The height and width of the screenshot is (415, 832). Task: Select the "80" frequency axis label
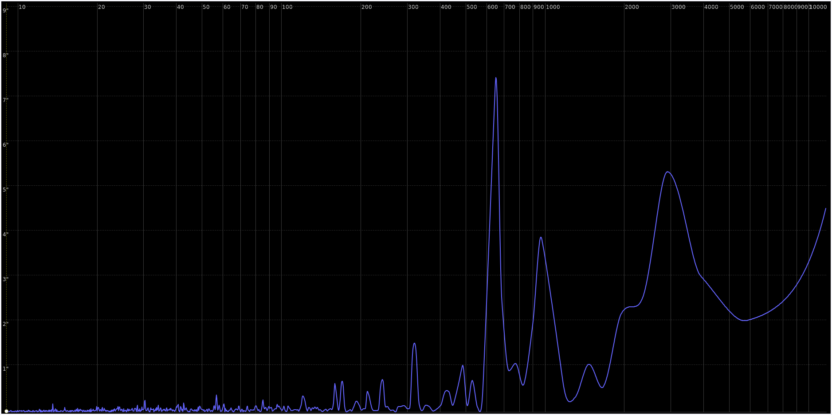[260, 7]
